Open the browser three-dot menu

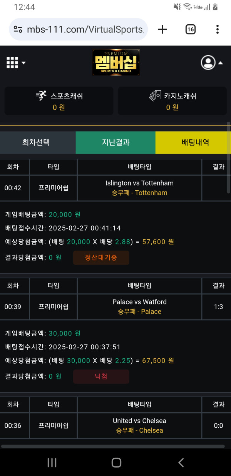point(218,29)
